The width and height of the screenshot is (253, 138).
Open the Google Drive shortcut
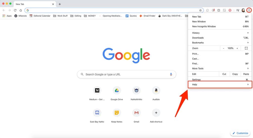[x=117, y=94]
